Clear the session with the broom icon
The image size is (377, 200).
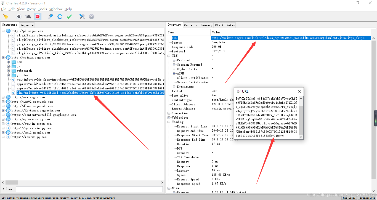(x=6, y=17)
